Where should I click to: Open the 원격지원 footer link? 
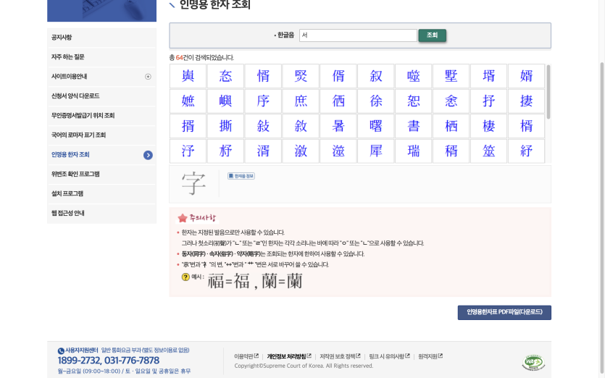pyautogui.click(x=430, y=356)
